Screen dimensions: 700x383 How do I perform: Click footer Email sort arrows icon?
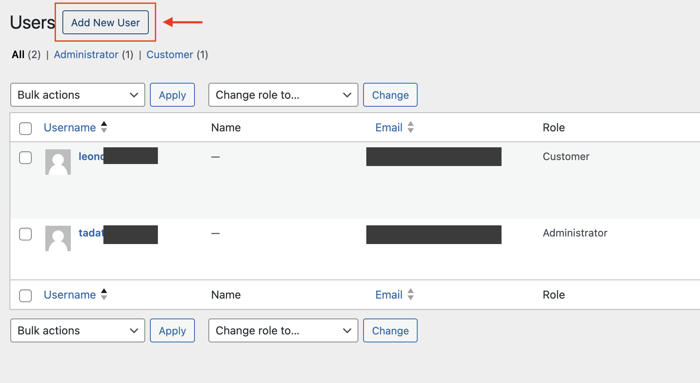pos(411,295)
